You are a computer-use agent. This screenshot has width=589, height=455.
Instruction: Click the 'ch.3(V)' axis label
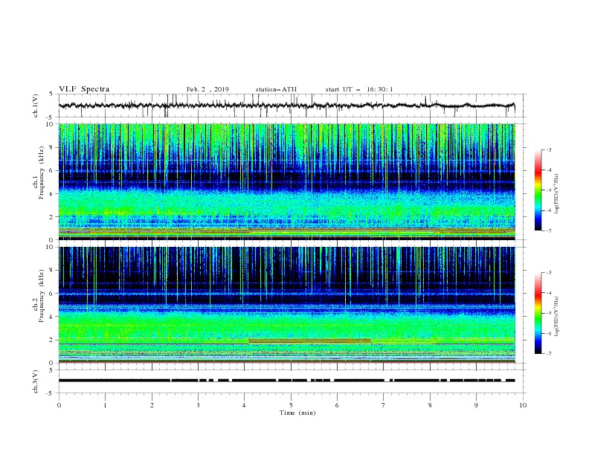(x=36, y=381)
